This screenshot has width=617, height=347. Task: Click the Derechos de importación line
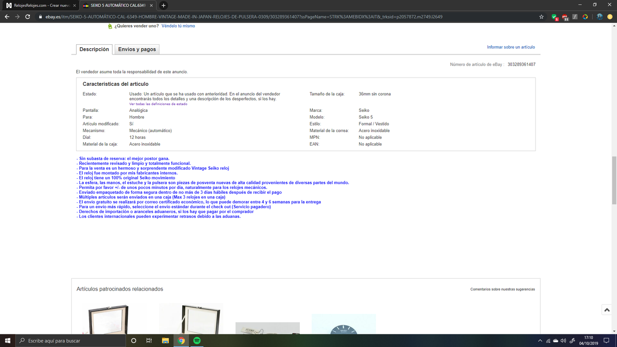click(x=165, y=212)
